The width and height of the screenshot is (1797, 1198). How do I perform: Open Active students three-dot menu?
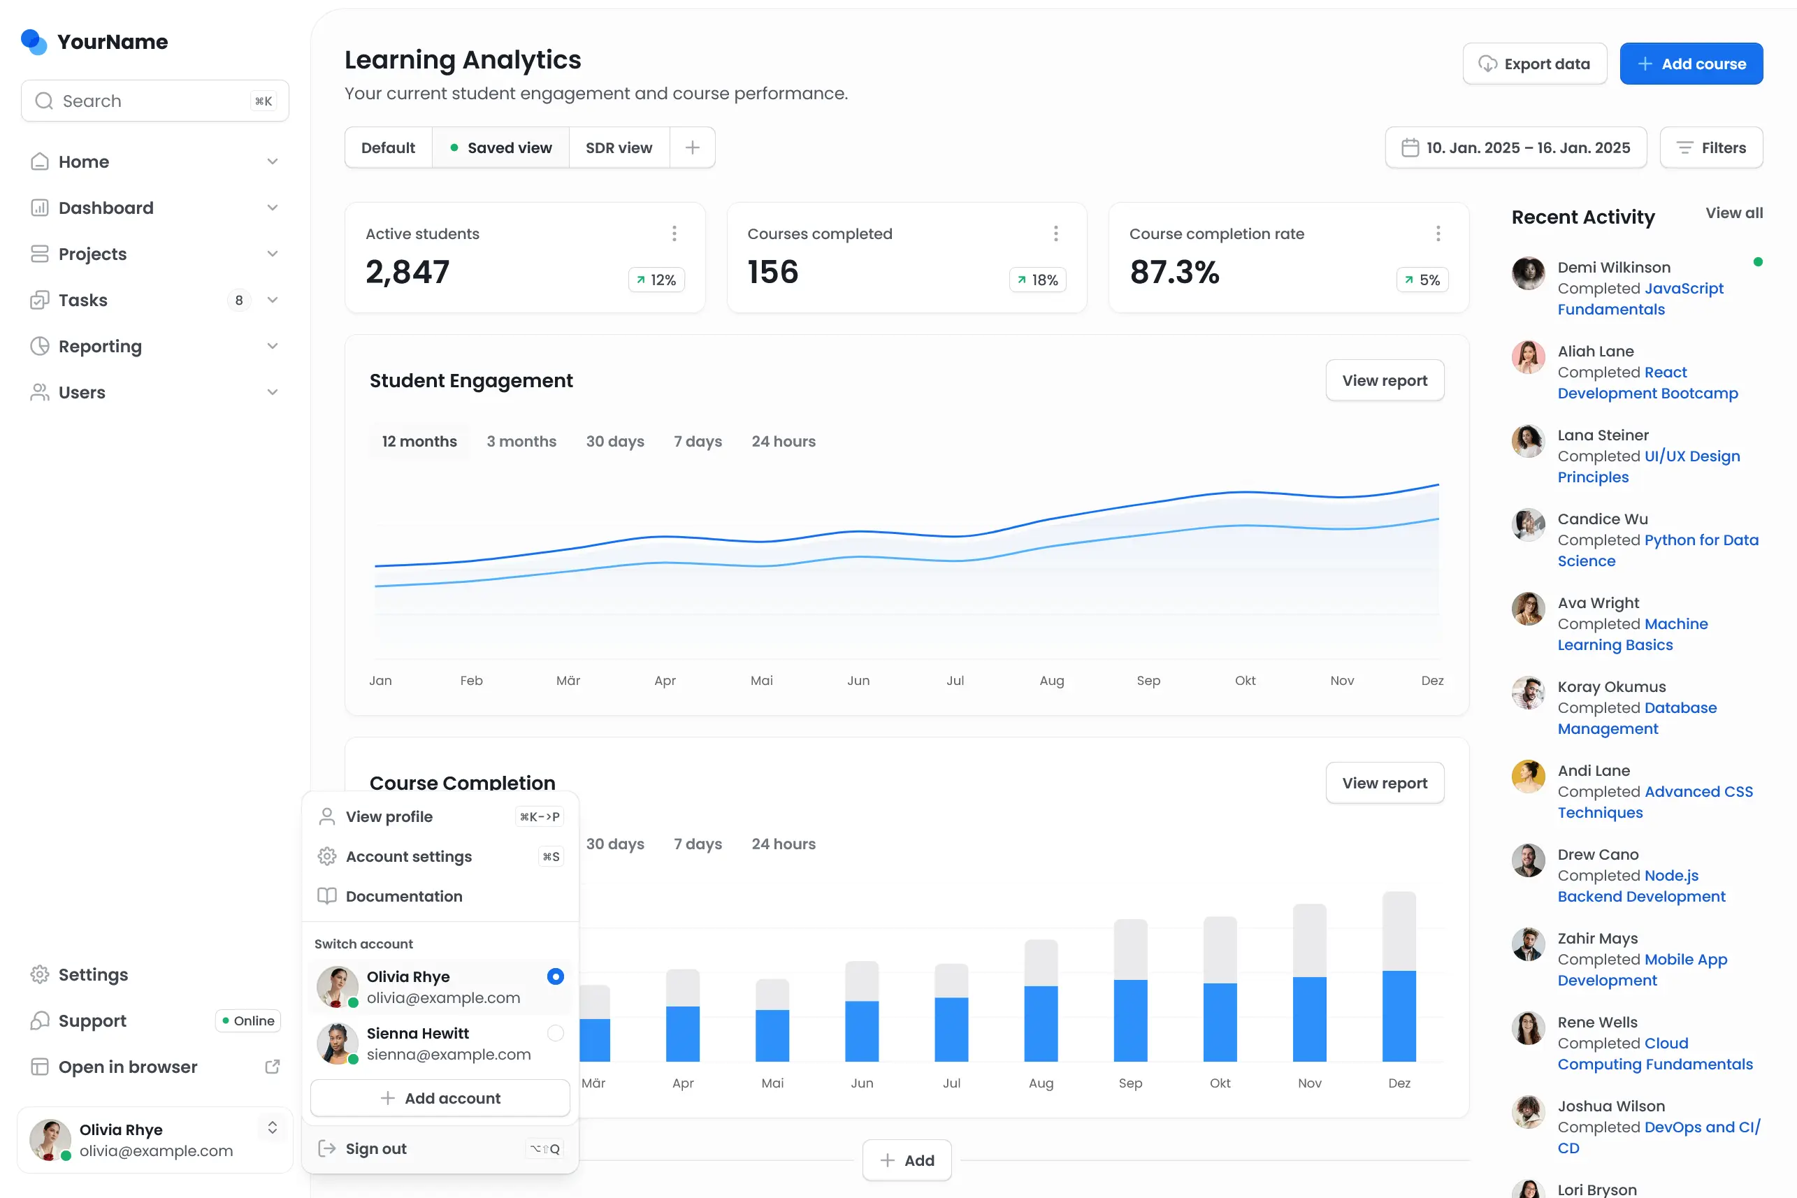click(x=674, y=233)
